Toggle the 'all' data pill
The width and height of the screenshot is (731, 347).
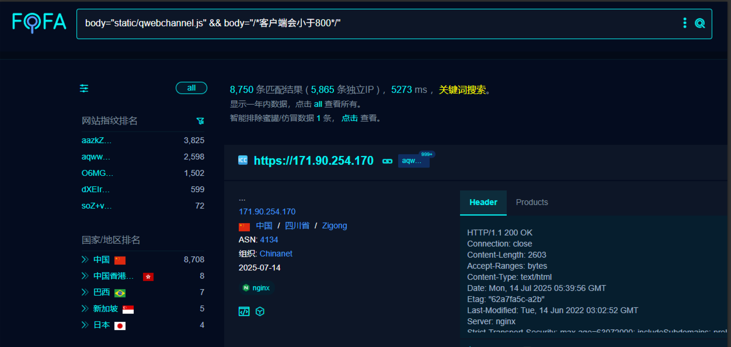coord(192,88)
